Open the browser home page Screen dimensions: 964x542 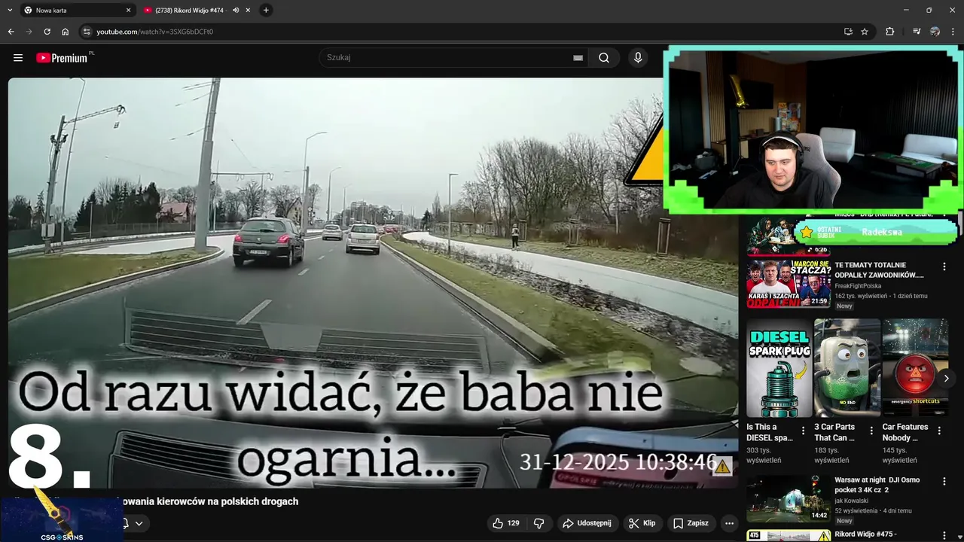(x=65, y=32)
